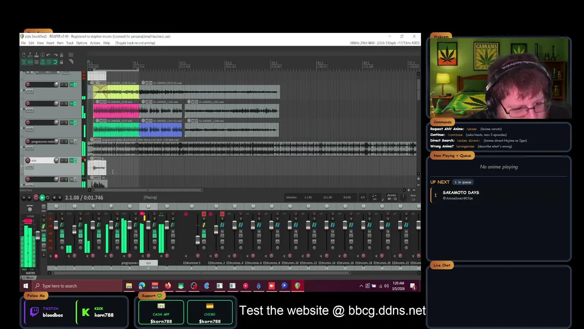Click the vox track volume knob

[x=56, y=160]
